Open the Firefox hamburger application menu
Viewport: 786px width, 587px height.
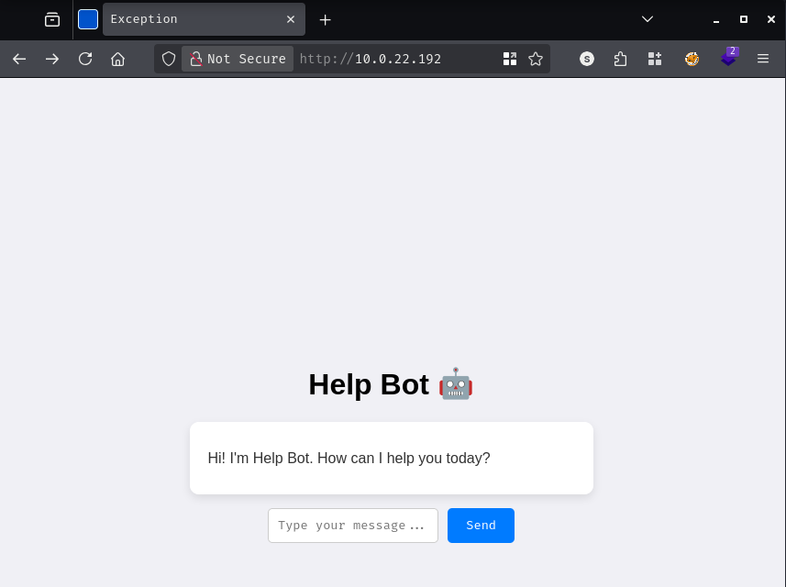[x=763, y=59]
